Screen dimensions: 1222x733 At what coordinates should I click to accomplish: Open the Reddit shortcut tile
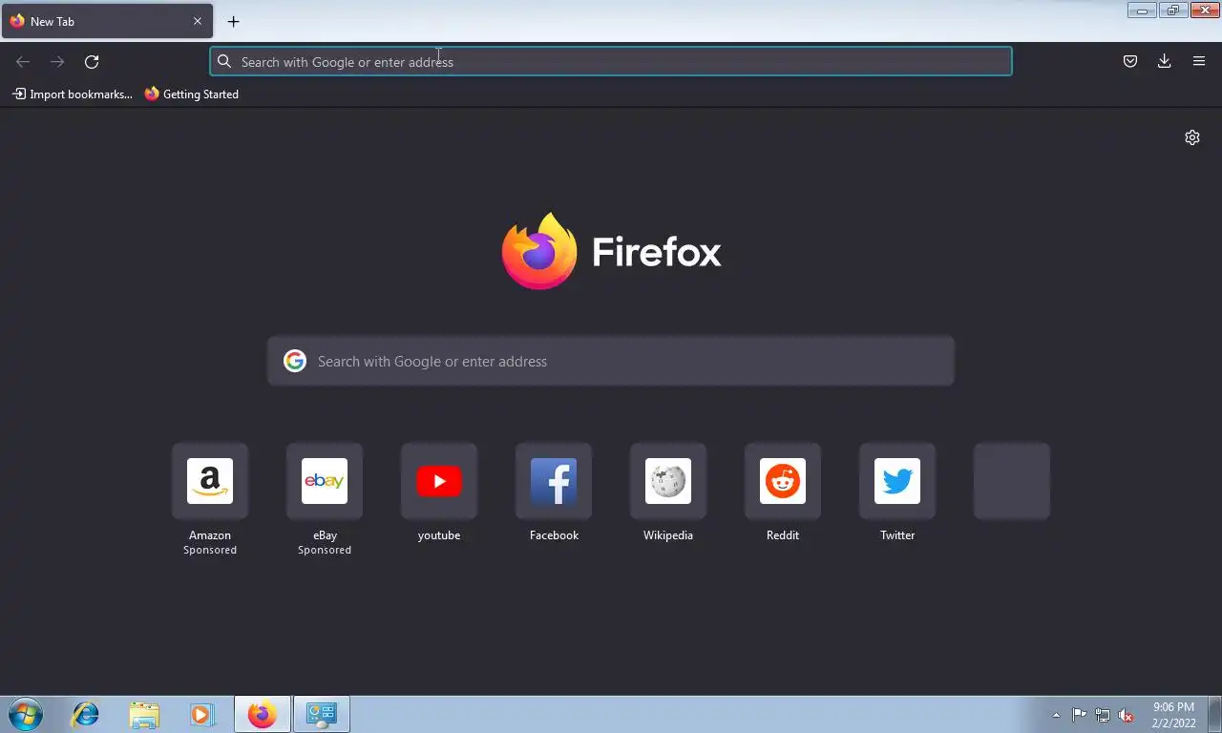pos(783,481)
